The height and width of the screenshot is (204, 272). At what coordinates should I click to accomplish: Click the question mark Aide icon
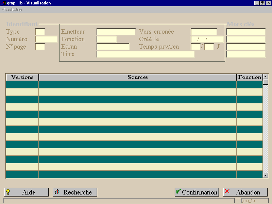click(x=8, y=192)
